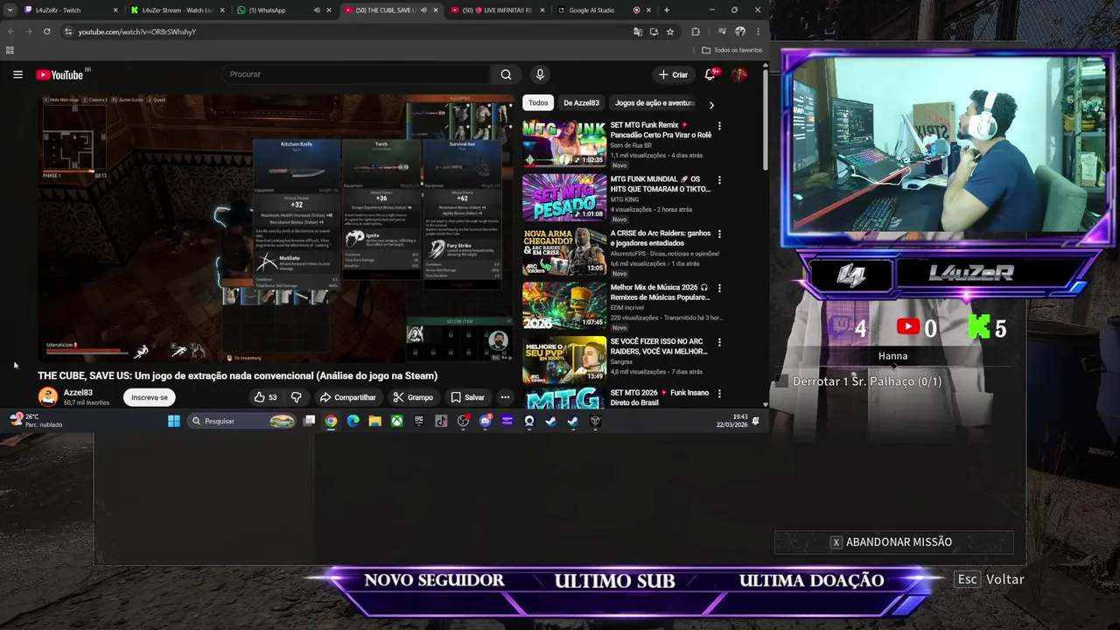Save the video with Salvar

point(467,397)
